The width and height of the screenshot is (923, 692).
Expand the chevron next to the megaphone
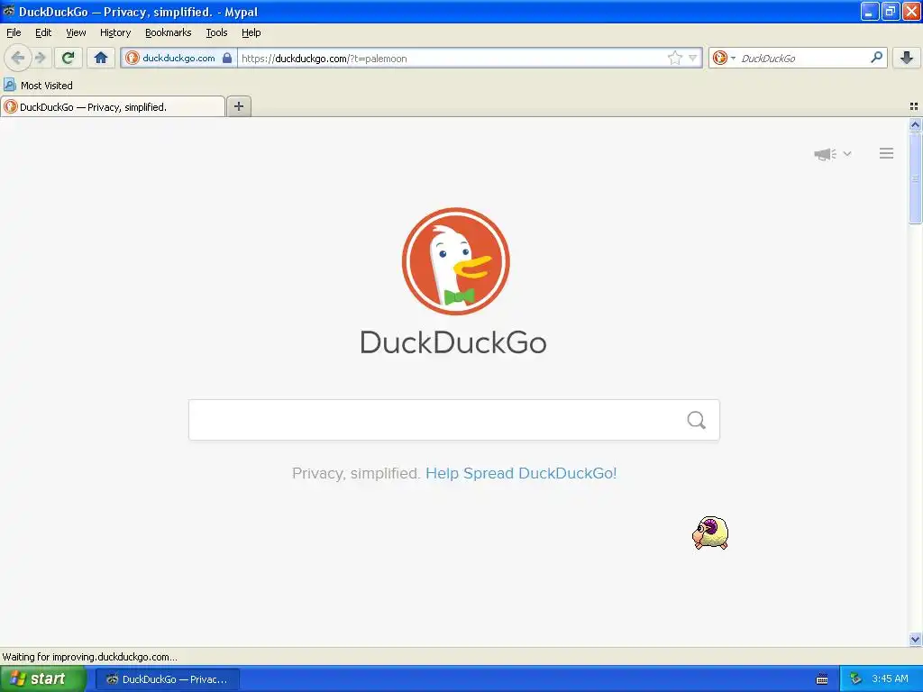[x=847, y=153]
